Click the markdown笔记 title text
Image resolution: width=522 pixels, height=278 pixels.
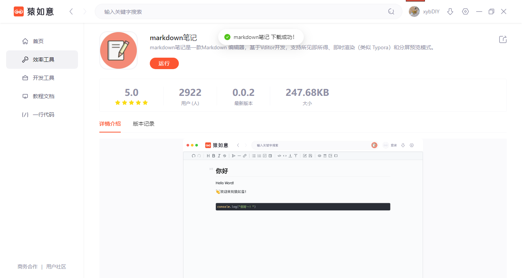(x=173, y=38)
